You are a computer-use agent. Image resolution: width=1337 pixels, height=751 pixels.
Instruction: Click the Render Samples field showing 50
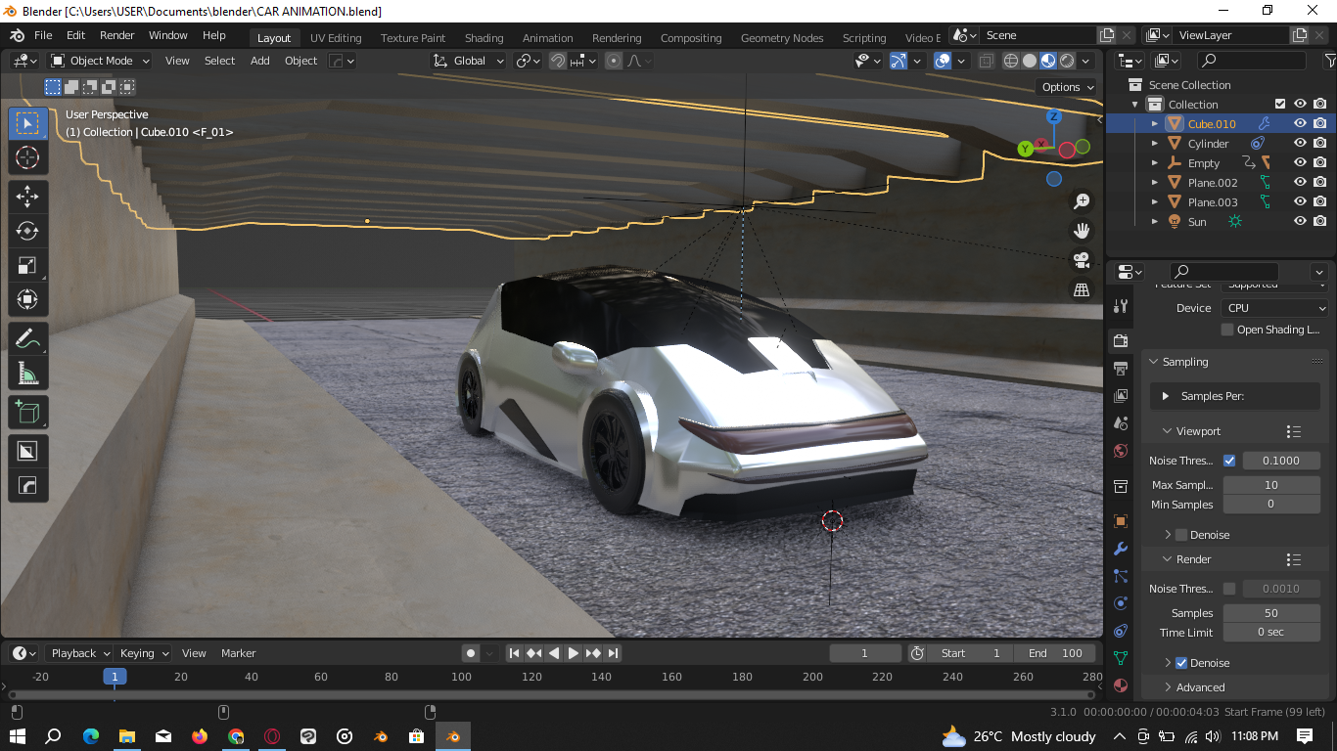(x=1270, y=613)
